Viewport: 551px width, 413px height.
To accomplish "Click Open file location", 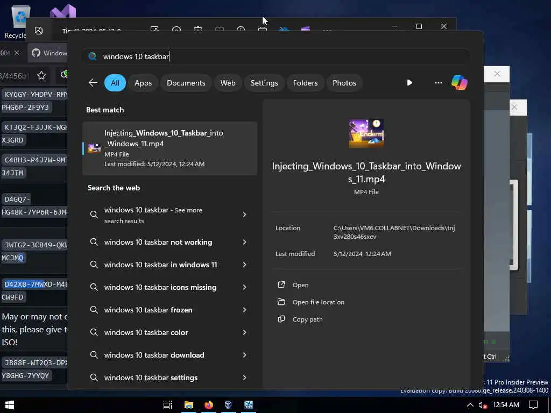I will pyautogui.click(x=318, y=302).
